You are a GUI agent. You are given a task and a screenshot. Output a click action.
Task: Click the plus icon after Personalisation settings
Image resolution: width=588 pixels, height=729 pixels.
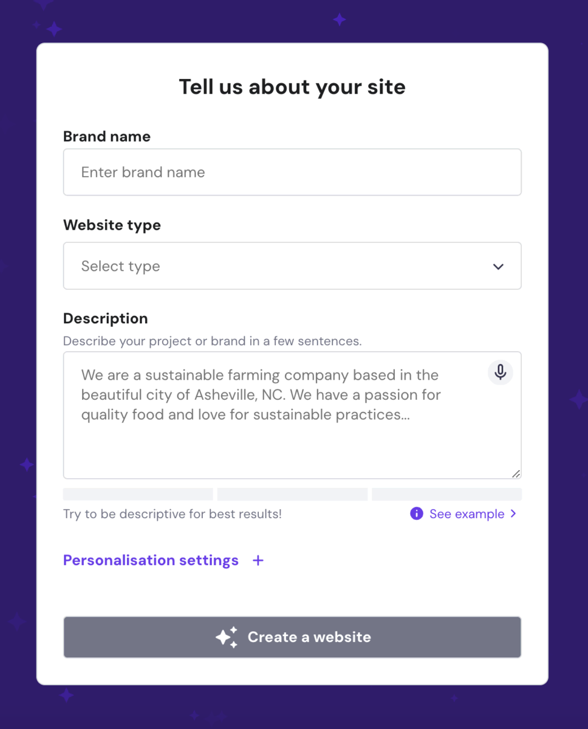258,560
